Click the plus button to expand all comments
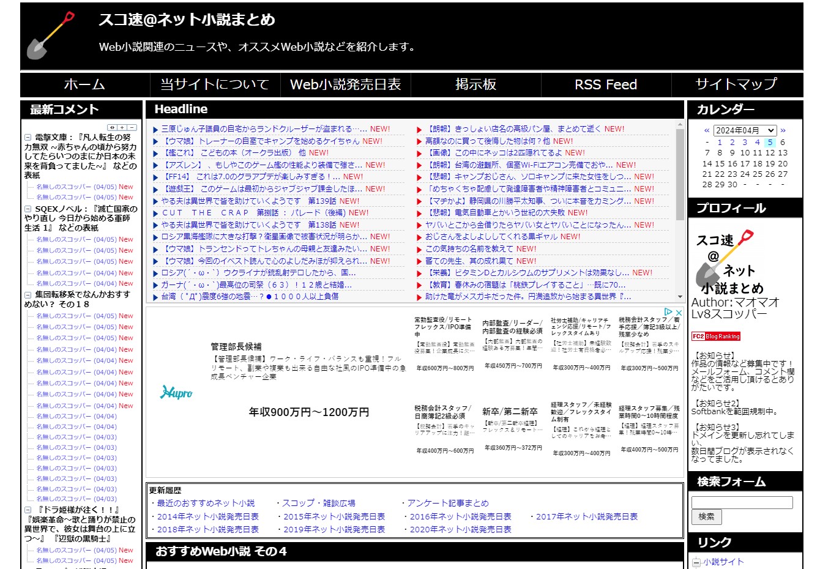820x569 pixels. point(122,127)
